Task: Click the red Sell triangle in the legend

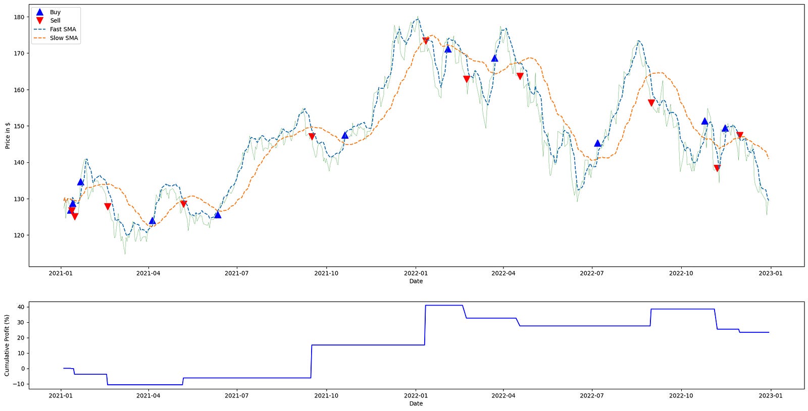Action: [40, 21]
